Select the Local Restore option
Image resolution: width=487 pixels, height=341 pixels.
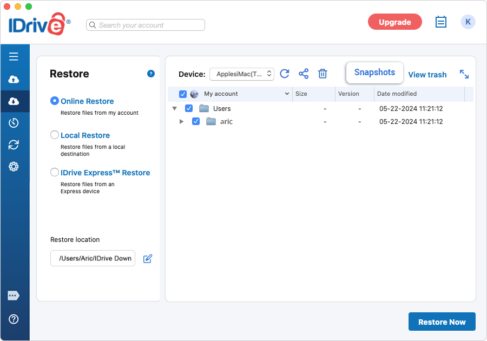54,135
